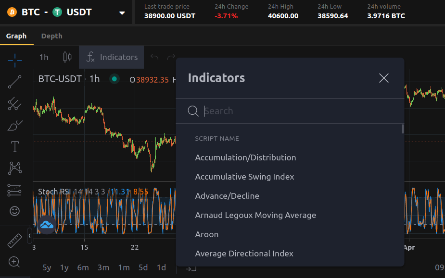This screenshot has height=278, width=445.
Task: Select the Graph tab
Action: pyautogui.click(x=17, y=36)
